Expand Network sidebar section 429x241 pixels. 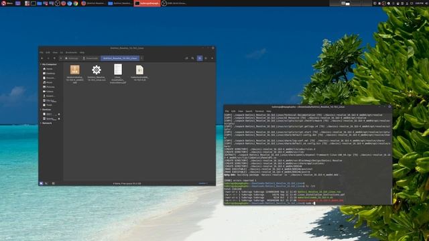[41, 123]
